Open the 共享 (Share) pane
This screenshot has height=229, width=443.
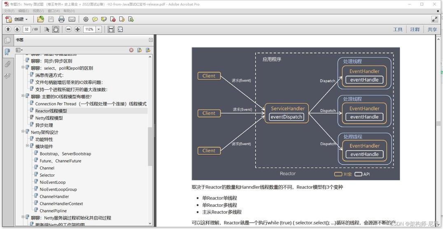click(x=432, y=29)
